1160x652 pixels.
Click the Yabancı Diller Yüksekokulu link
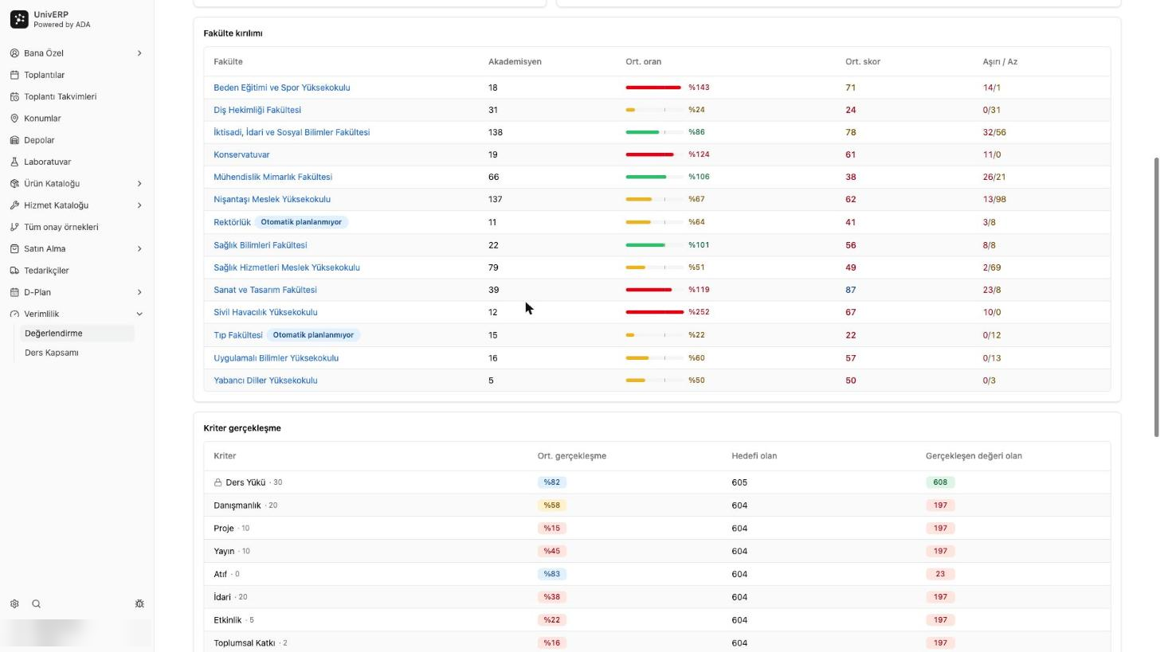(x=265, y=381)
